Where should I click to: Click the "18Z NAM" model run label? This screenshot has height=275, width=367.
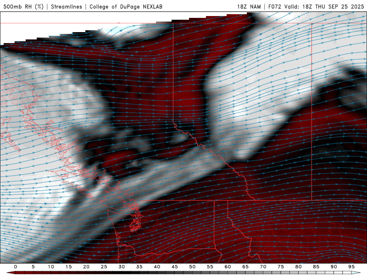click(x=249, y=6)
